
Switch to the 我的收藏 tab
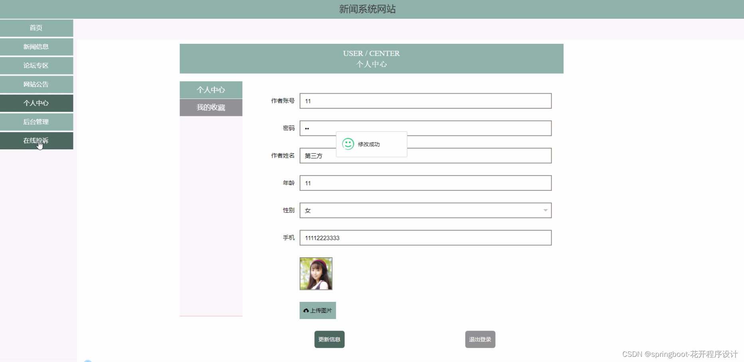[211, 107]
